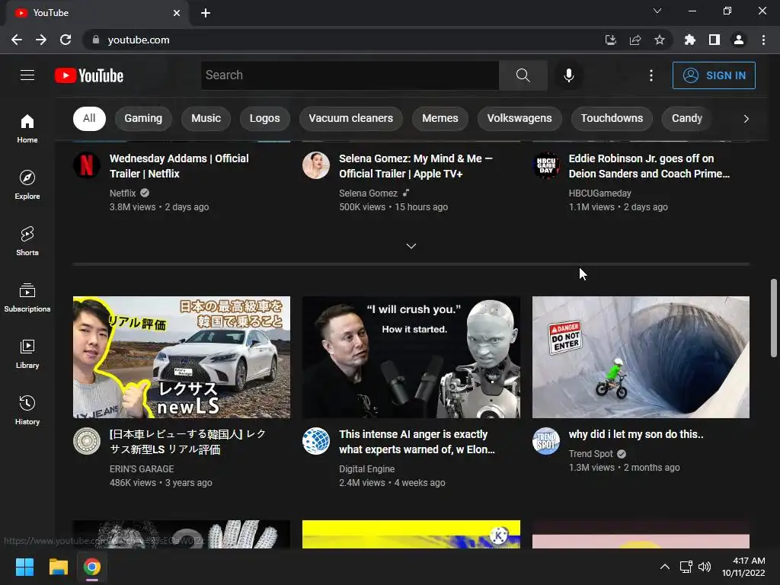Open the kid biking spillway thumbnail
Viewport: 780px width, 585px height.
641,357
